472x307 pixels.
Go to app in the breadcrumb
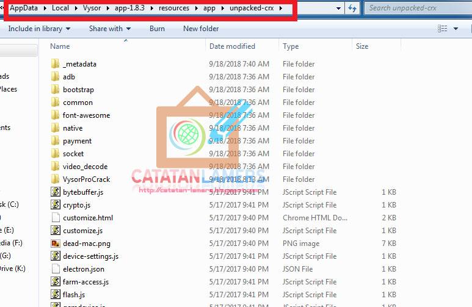[209, 8]
